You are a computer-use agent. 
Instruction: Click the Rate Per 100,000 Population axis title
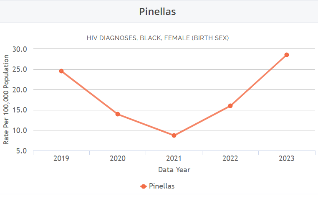click(x=6, y=99)
